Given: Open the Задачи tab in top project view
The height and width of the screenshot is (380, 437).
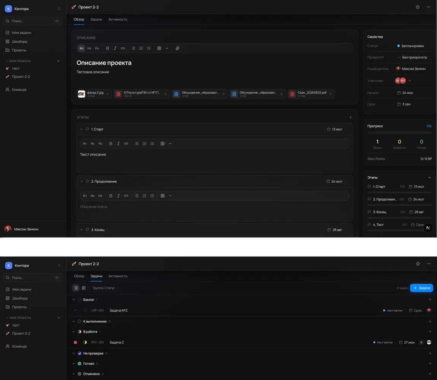Looking at the screenshot, I should click(96, 19).
